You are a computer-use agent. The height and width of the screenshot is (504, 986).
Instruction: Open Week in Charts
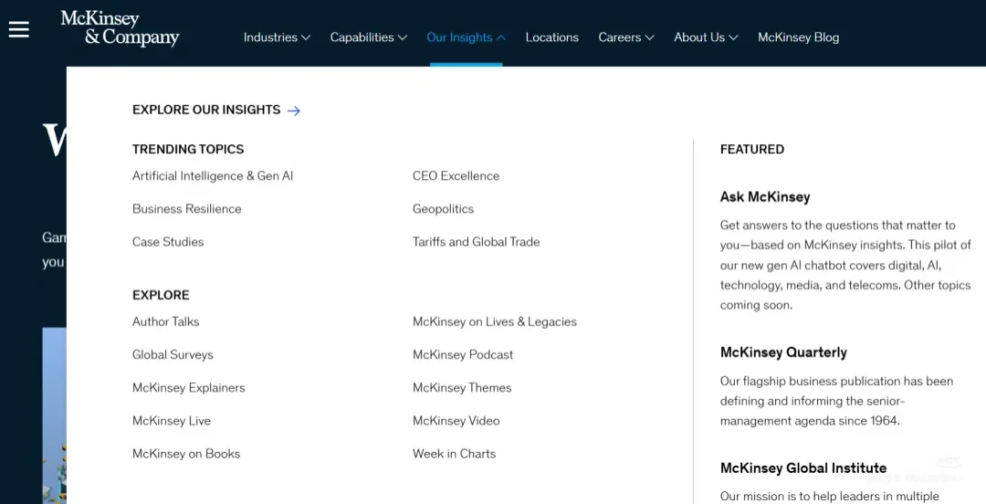pos(454,454)
